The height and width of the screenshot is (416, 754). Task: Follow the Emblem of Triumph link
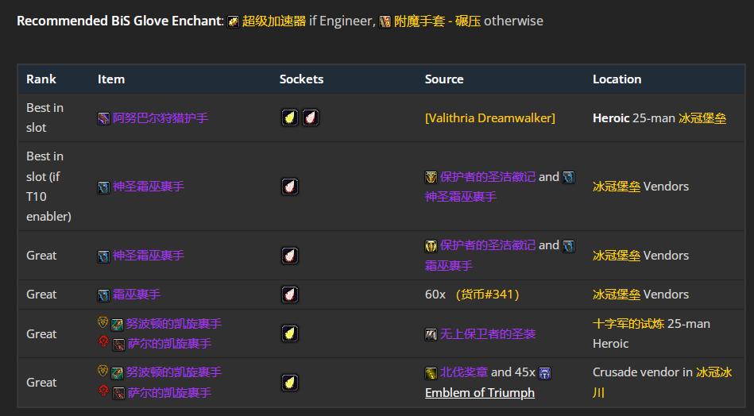pyautogui.click(x=480, y=393)
